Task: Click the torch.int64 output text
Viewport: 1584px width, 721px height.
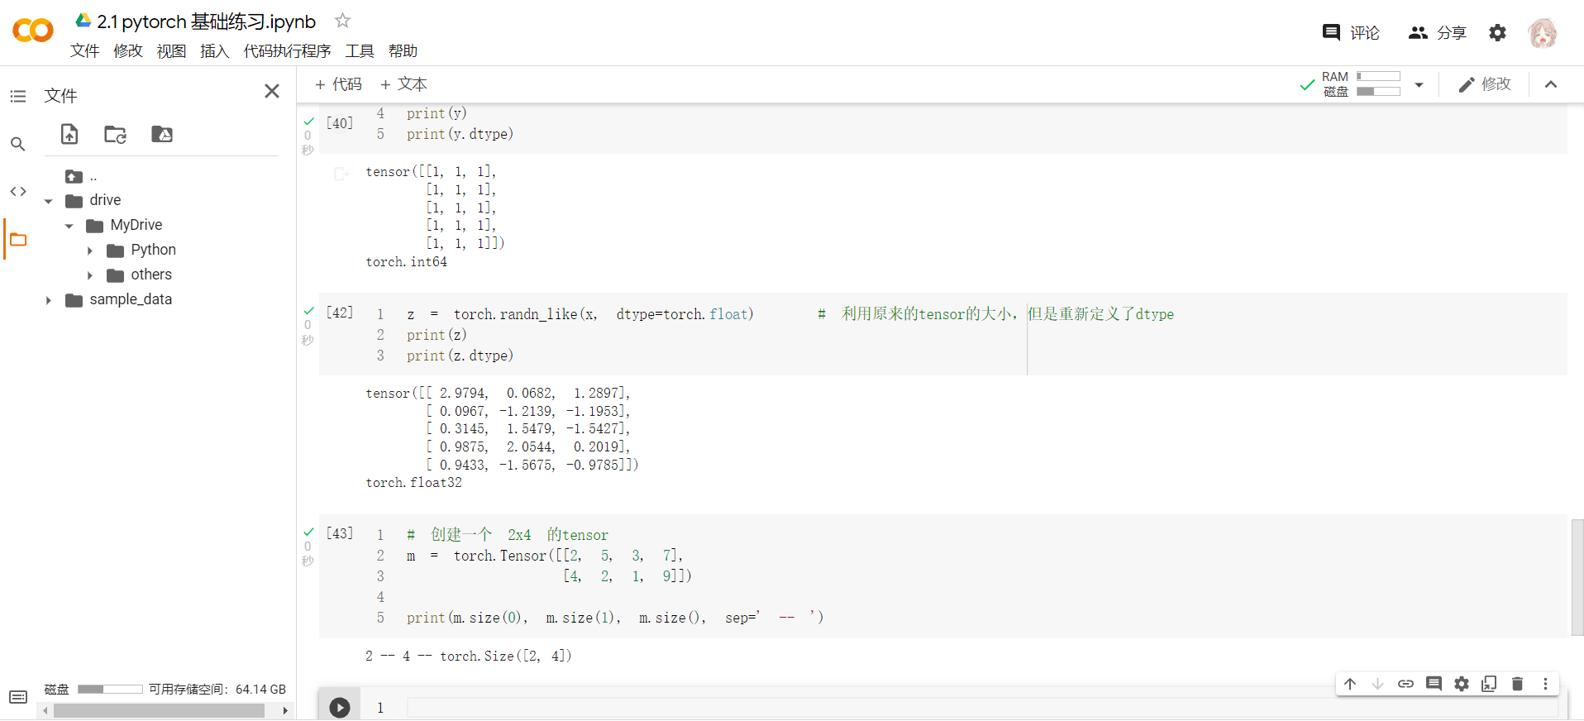Action: pyautogui.click(x=406, y=262)
